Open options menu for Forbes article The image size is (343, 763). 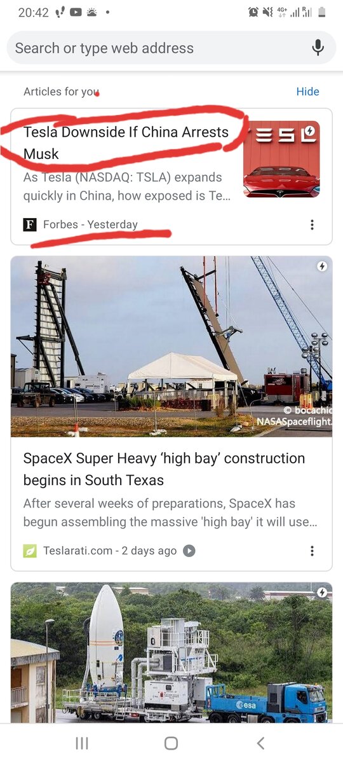pyautogui.click(x=312, y=224)
